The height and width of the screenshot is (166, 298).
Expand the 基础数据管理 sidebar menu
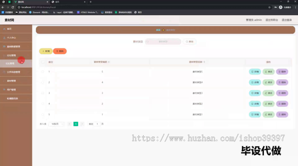tap(16, 47)
